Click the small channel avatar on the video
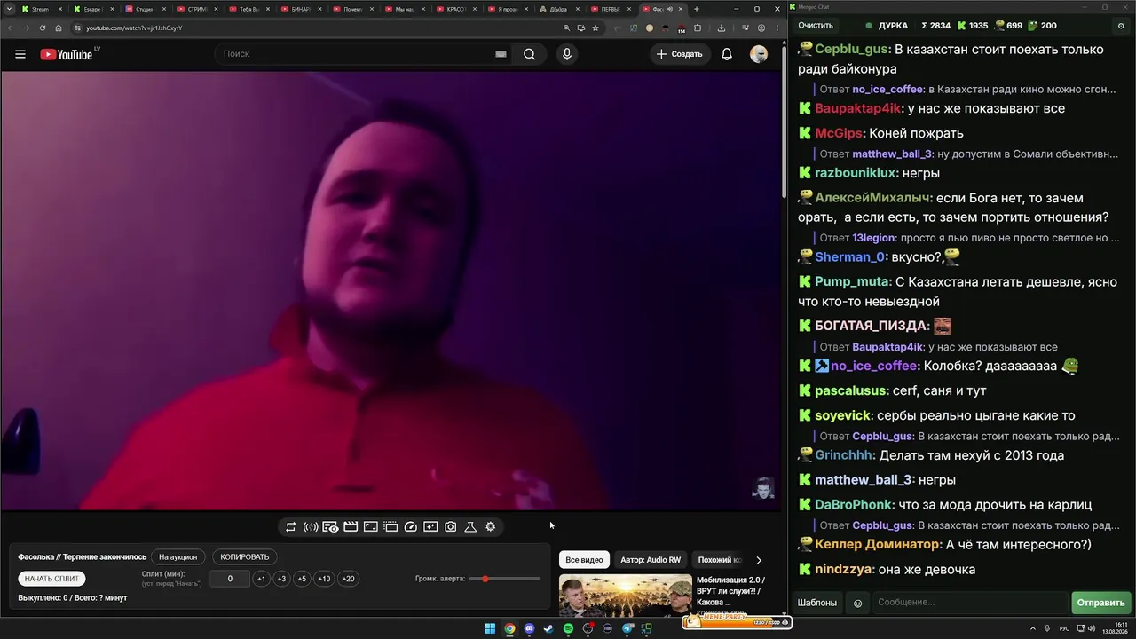The image size is (1136, 639). [x=762, y=488]
